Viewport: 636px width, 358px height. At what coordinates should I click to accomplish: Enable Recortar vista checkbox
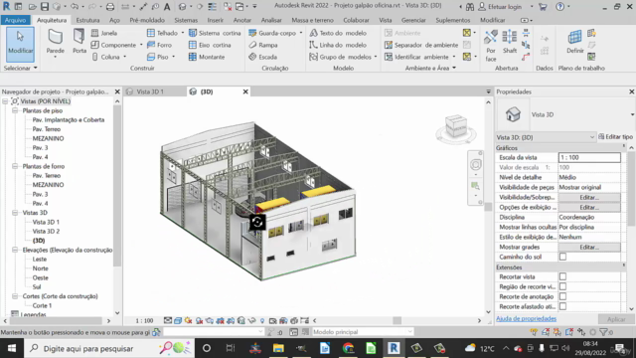[x=562, y=276]
